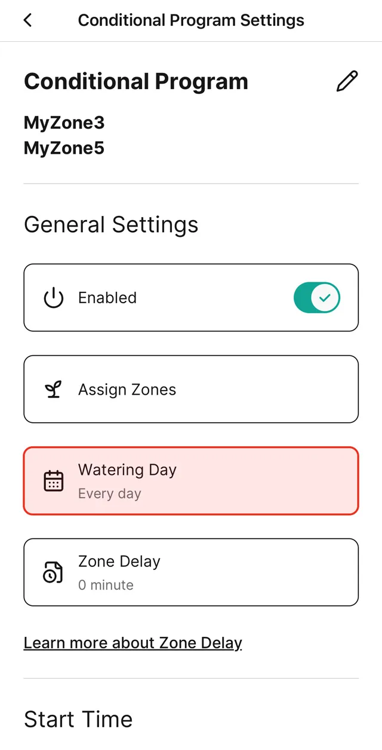
Task: Click the calendar icon for Watering Day
Action: [54, 481]
